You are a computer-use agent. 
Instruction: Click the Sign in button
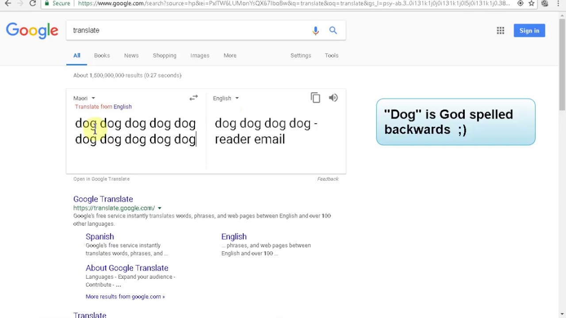click(x=529, y=30)
